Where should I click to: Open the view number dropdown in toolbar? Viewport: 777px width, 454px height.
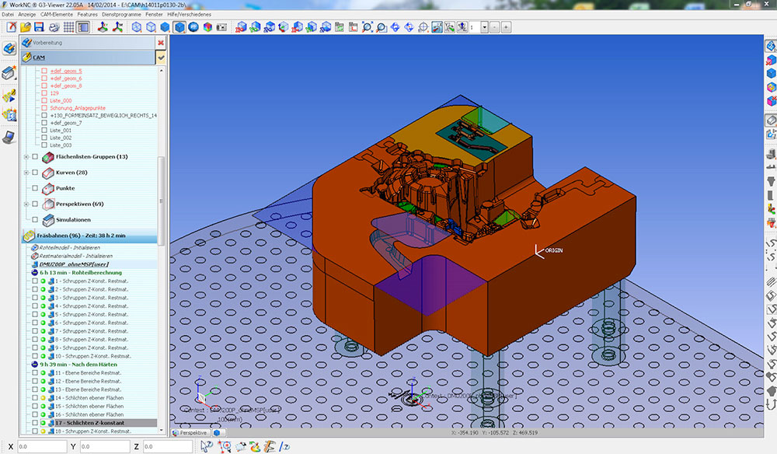pos(485,27)
